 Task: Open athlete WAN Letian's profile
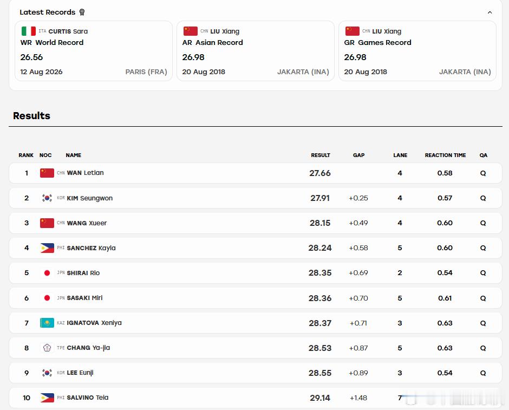pos(86,173)
